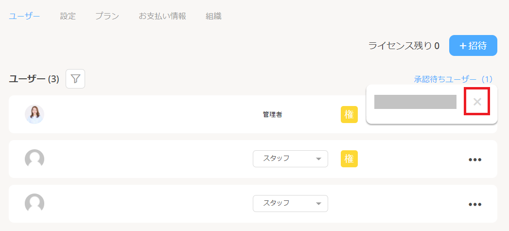
Task: Dismiss the pending user with the X icon
Action: tap(477, 102)
